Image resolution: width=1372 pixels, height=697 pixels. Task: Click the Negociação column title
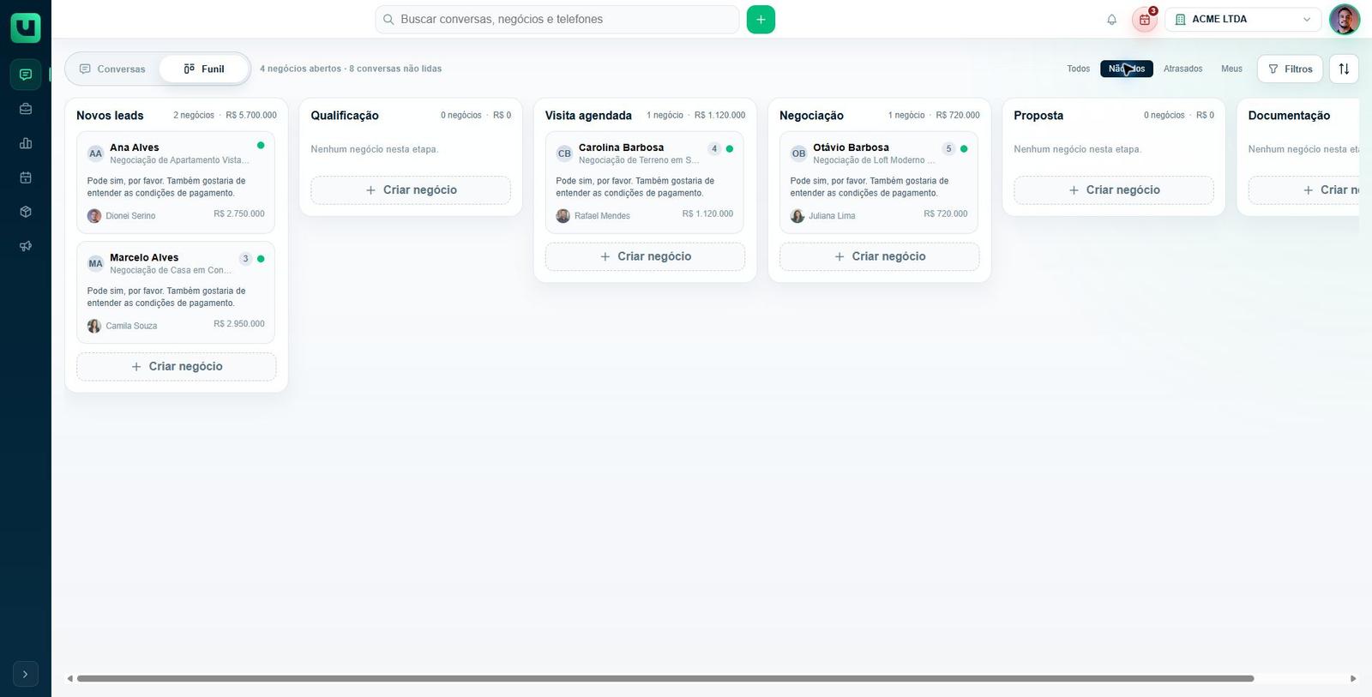(811, 115)
